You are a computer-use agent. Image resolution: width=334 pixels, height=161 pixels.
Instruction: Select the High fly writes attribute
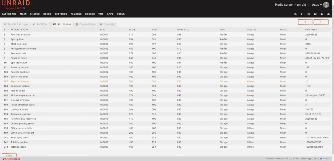(18, 90)
